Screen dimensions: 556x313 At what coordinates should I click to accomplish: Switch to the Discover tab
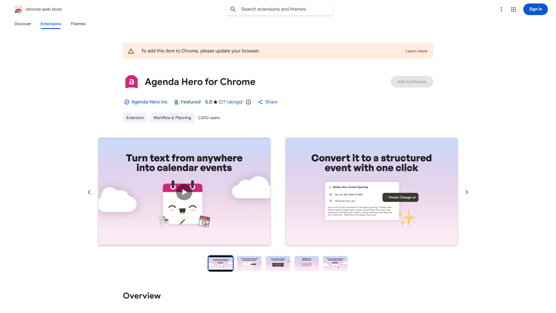click(x=23, y=24)
